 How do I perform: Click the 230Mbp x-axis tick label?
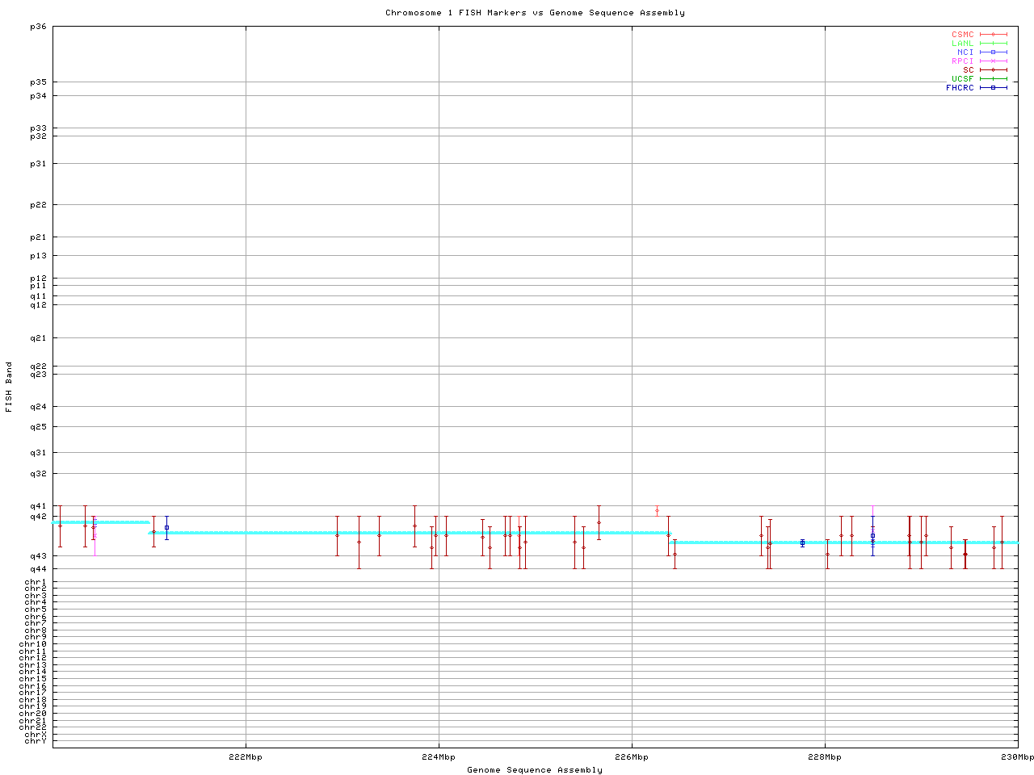pyautogui.click(x=1017, y=757)
